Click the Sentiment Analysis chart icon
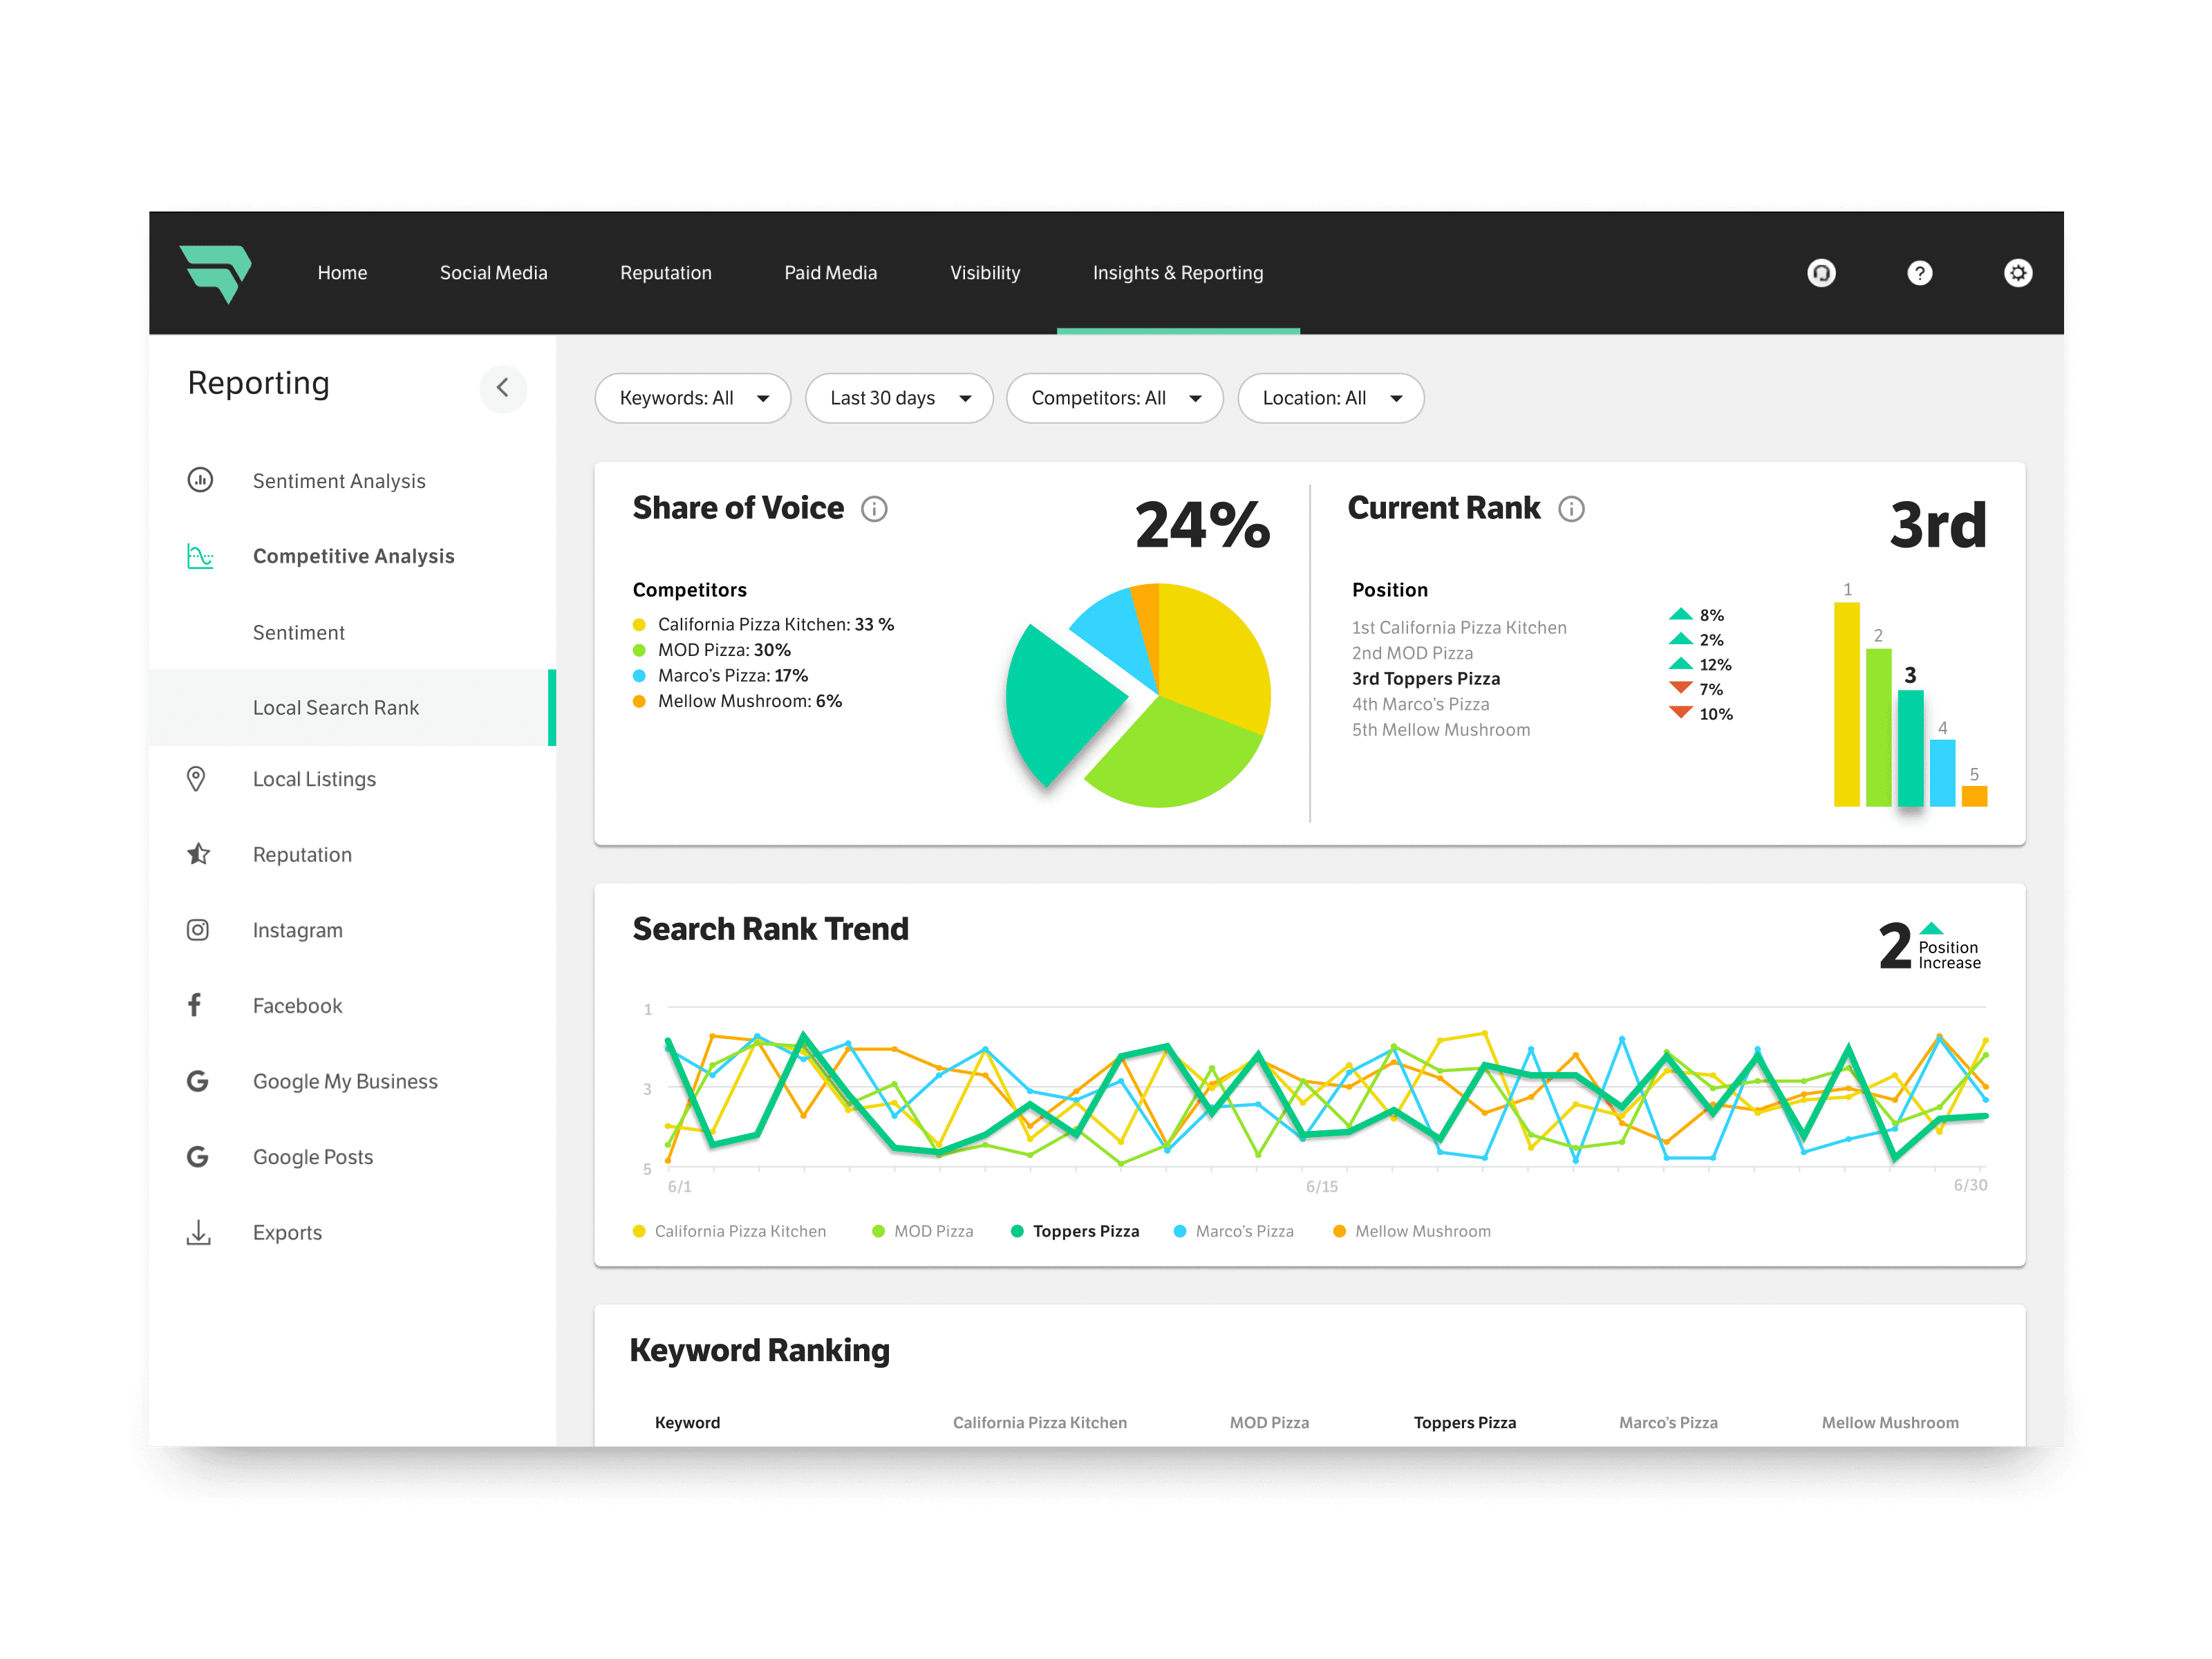2212x1659 pixels. click(x=200, y=480)
